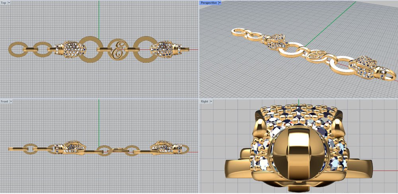Select the letter E medallion in Top view

coord(118,49)
